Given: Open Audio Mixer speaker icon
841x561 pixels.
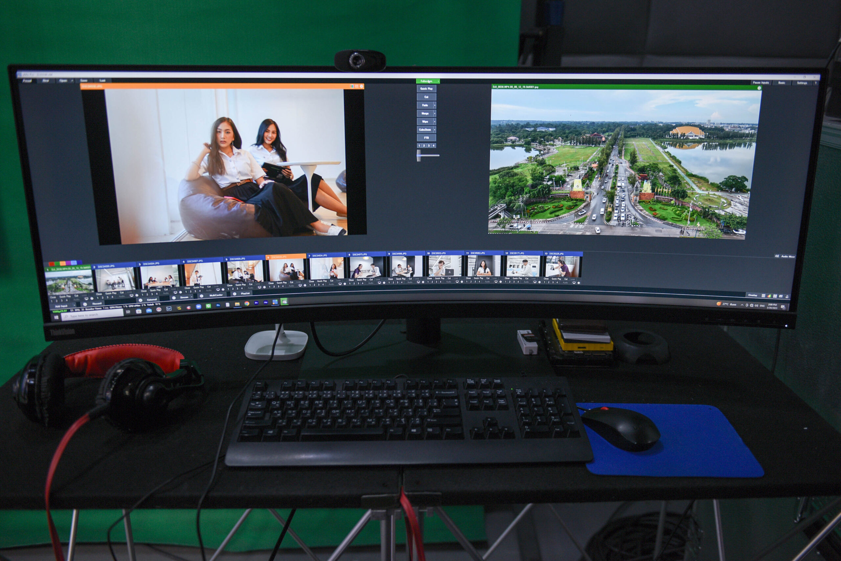Looking at the screenshot, I should point(777,256).
